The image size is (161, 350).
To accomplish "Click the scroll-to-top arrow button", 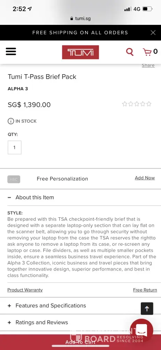I will click(147, 308).
